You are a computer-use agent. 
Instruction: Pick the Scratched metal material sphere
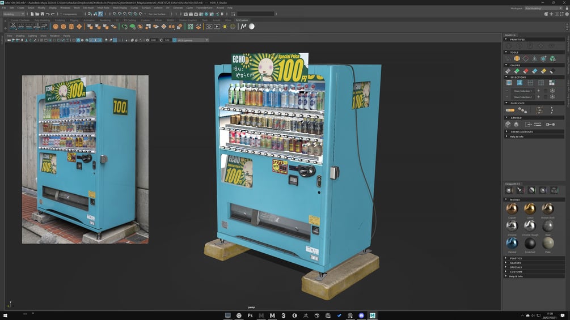pyautogui.click(x=530, y=242)
